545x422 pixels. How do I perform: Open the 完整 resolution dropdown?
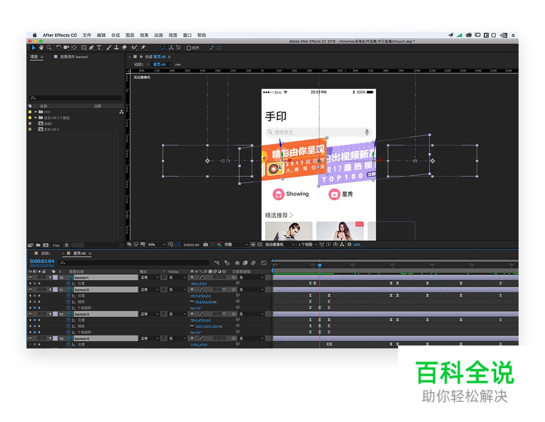tap(236, 244)
